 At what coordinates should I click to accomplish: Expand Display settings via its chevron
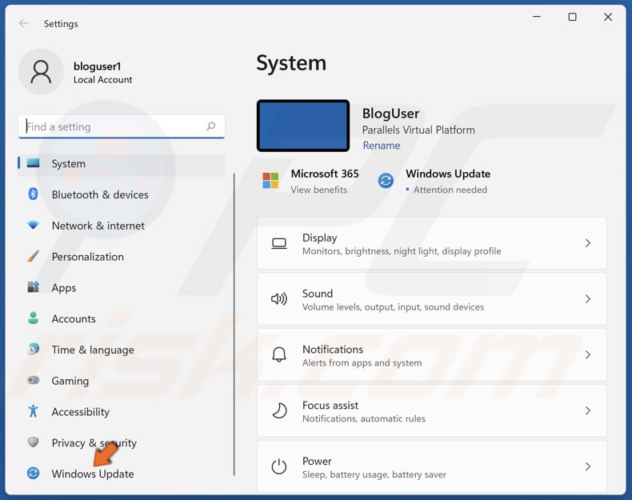pos(588,243)
